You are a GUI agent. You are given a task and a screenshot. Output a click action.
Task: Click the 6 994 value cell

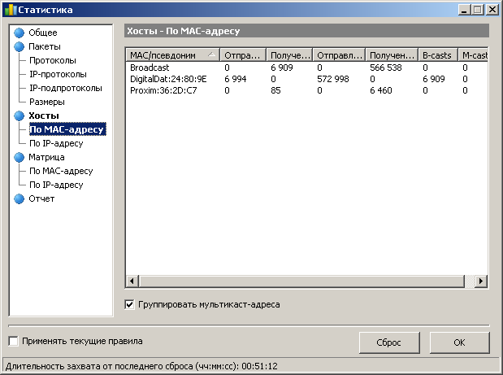tap(236, 79)
